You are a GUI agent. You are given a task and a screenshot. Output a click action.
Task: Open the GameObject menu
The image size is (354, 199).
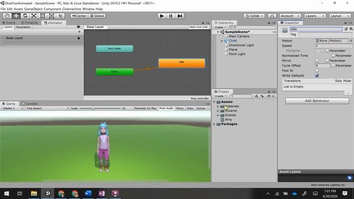tap(33, 9)
